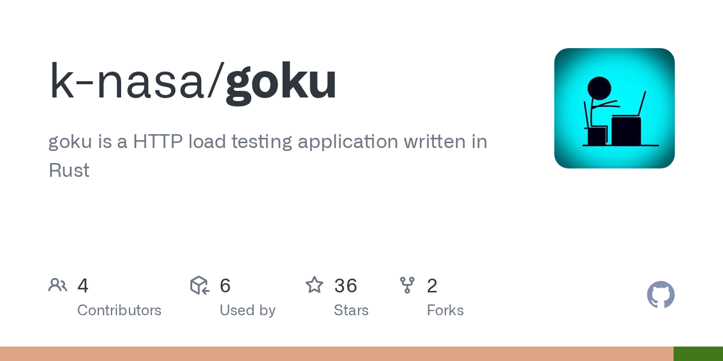
Task: Click the Contributors label
Action: point(119,310)
